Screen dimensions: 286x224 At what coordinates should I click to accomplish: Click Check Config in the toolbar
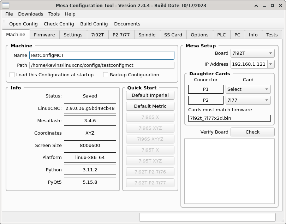click(x=59, y=24)
